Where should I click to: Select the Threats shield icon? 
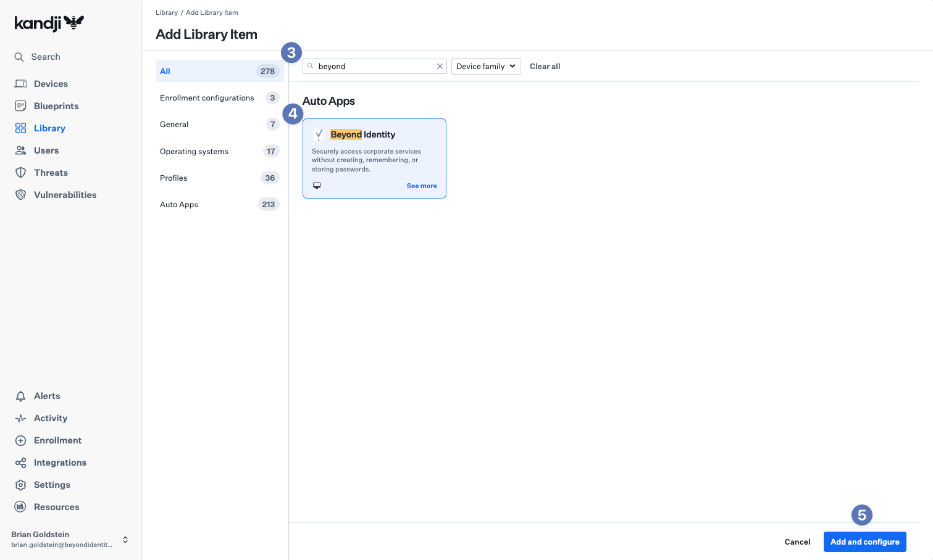(20, 173)
